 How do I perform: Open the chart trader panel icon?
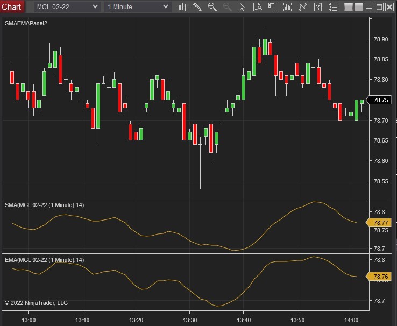click(272, 7)
